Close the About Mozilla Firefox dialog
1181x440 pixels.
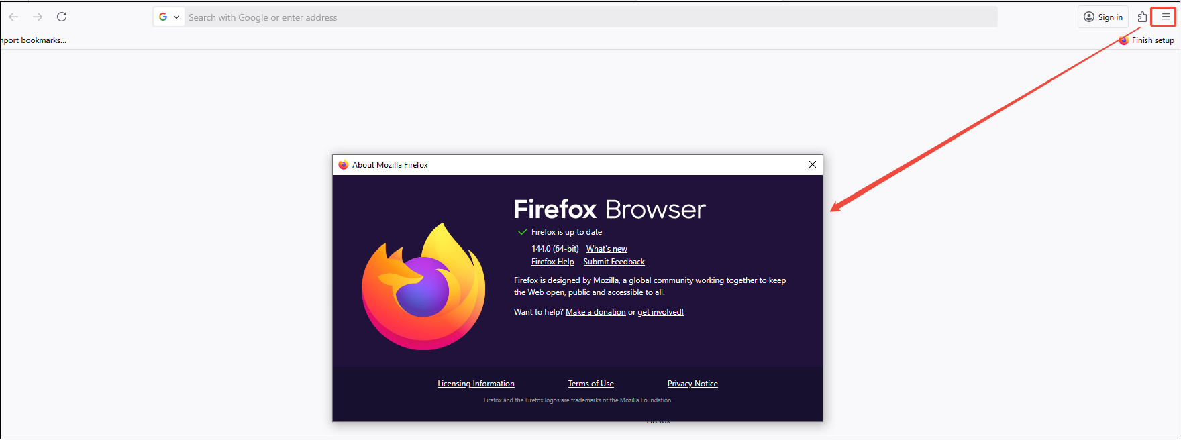[x=813, y=164]
